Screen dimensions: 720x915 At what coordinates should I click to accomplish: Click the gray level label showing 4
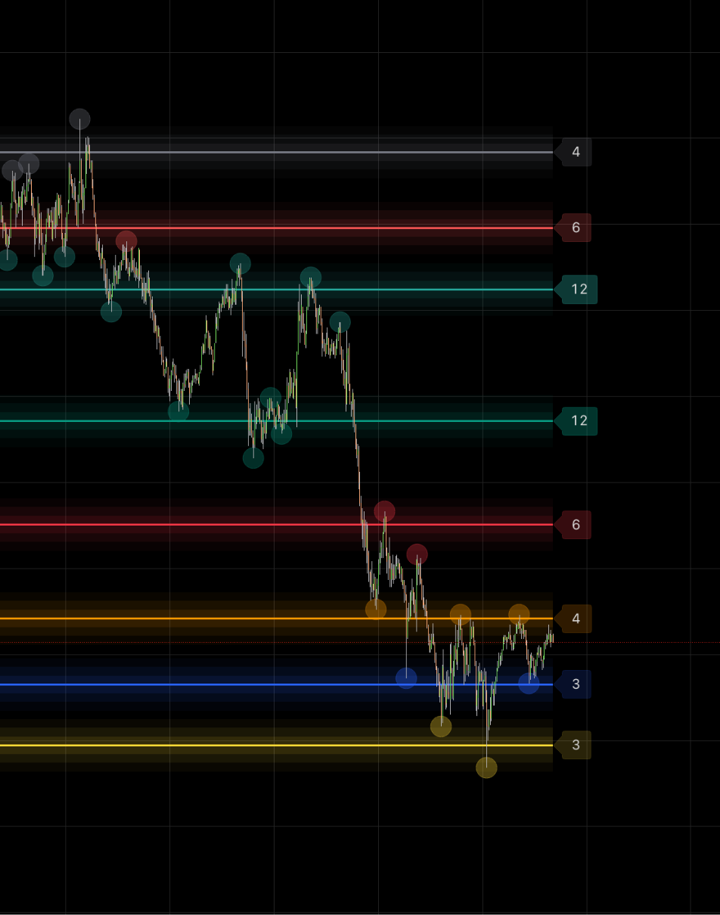576,152
